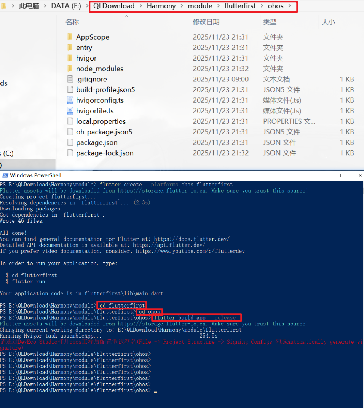Click the 'flutter build app --release' command text
364x408 pixels.
coord(195,317)
